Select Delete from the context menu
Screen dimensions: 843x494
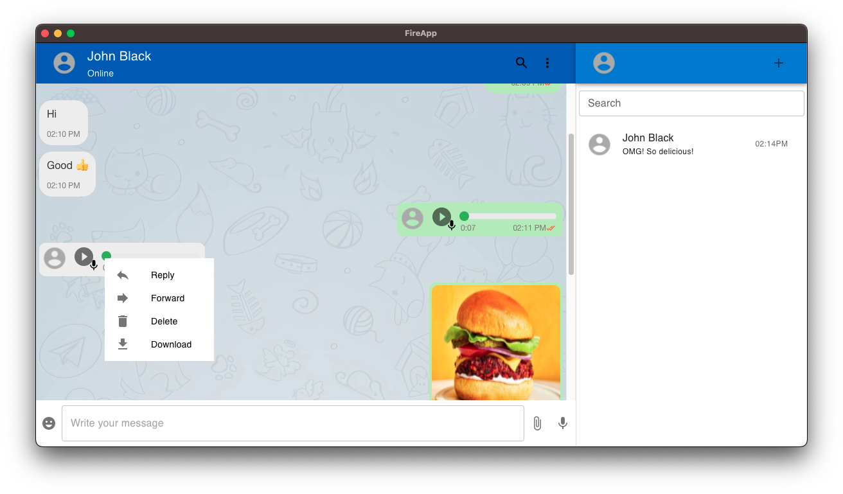point(164,321)
